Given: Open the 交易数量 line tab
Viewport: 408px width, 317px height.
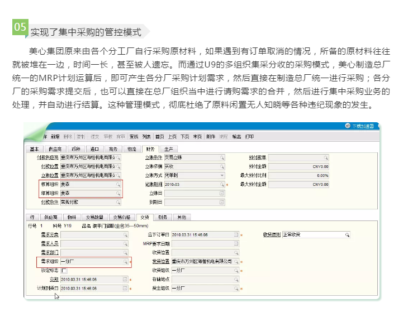Looking at the screenshot, I should point(94,217).
